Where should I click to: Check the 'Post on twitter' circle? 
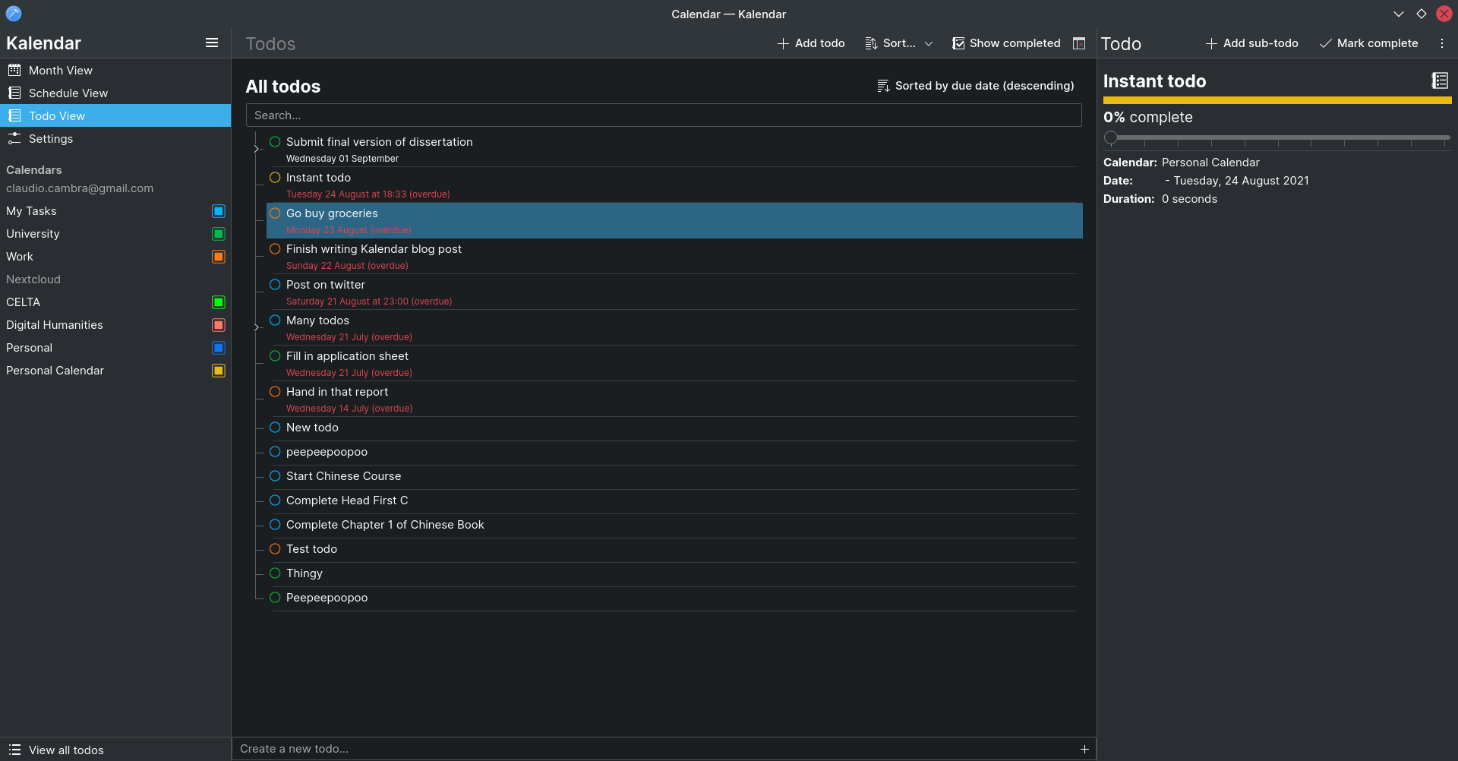pos(275,285)
